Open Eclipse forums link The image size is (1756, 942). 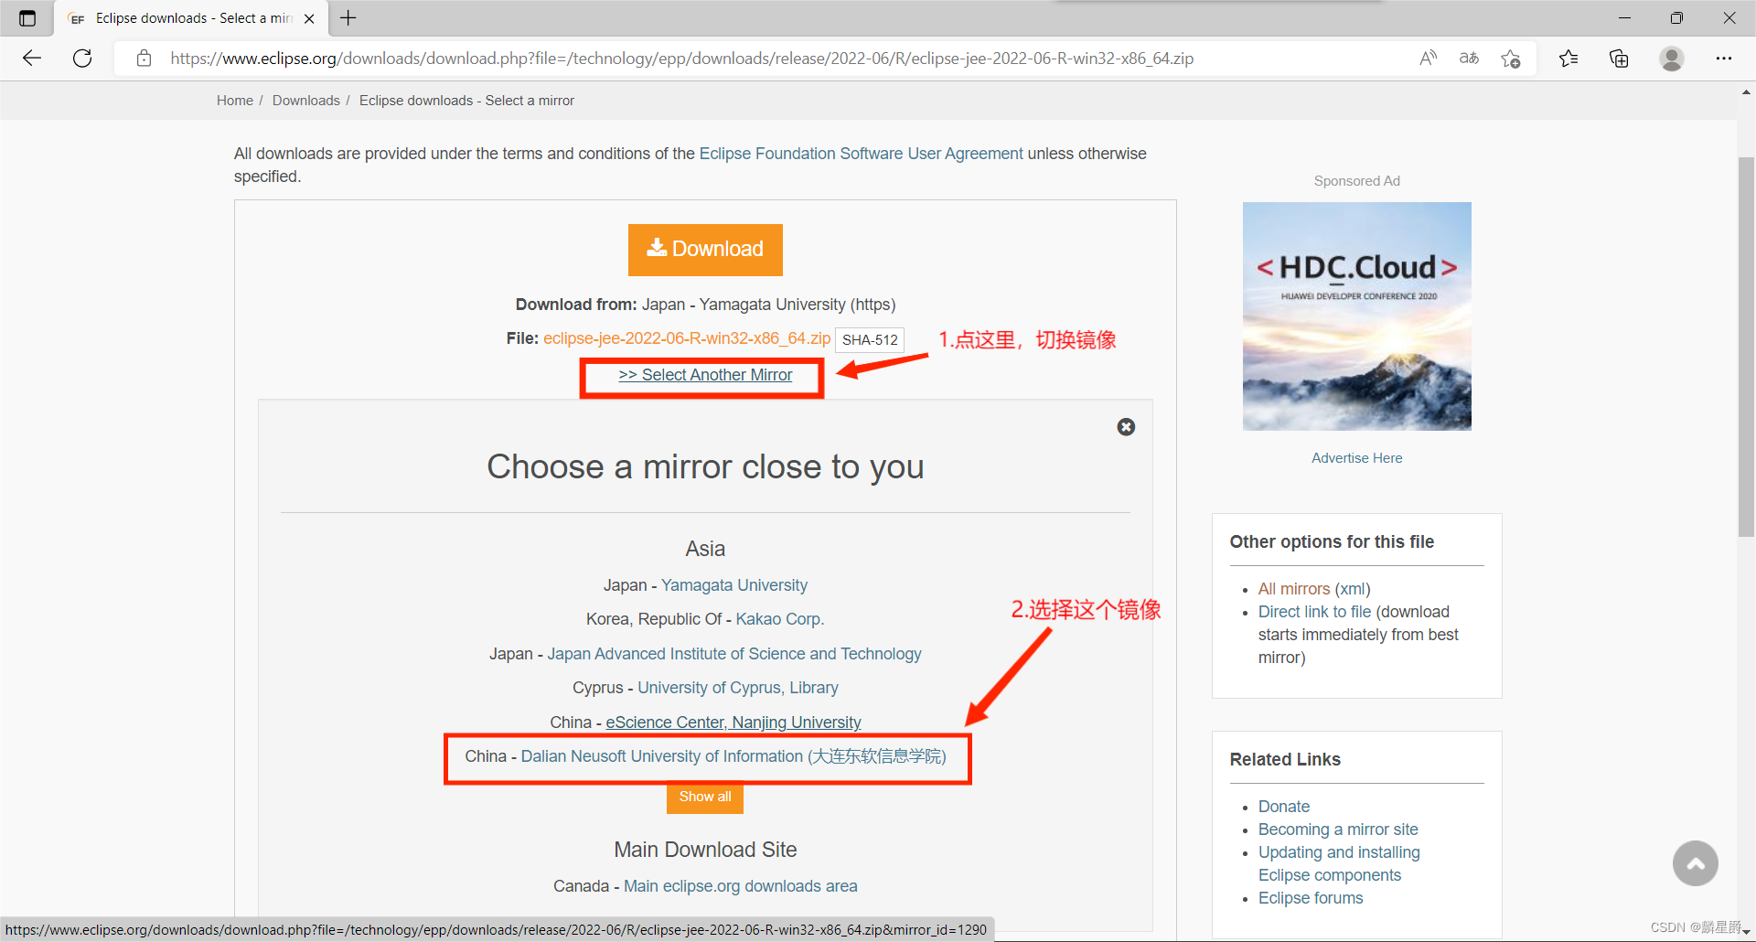point(1311,898)
